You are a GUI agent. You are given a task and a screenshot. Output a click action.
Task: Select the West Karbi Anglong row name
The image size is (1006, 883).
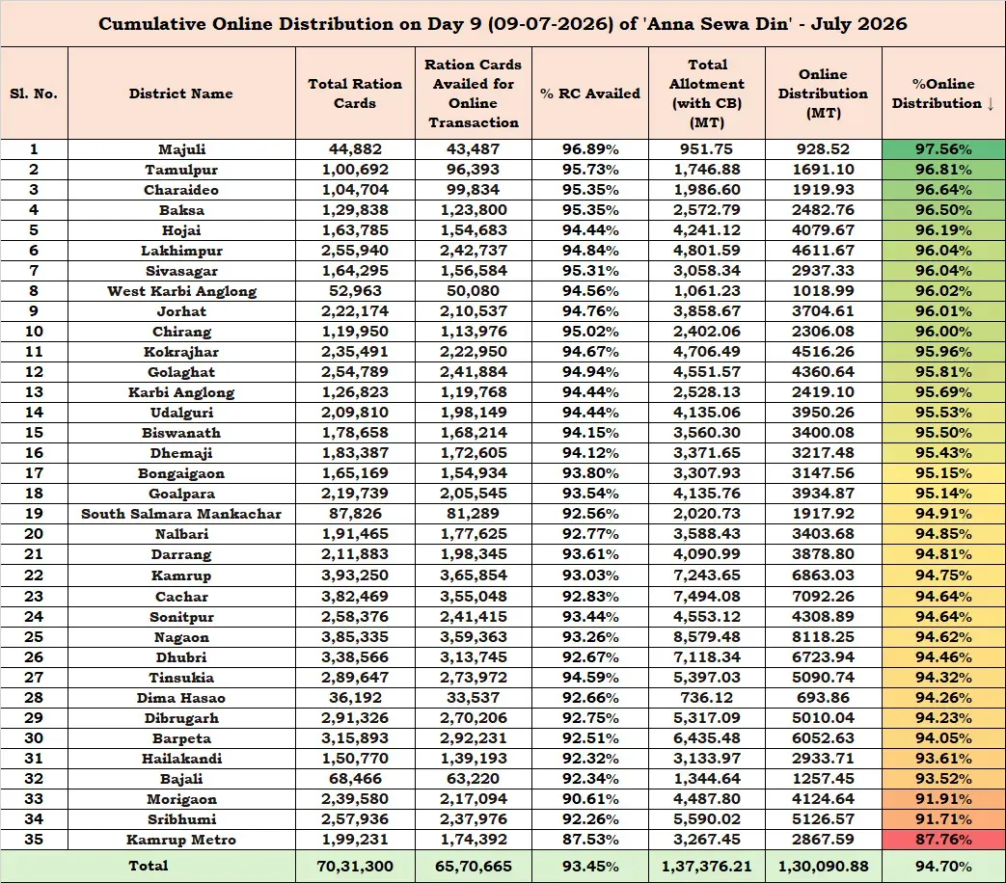(x=181, y=291)
